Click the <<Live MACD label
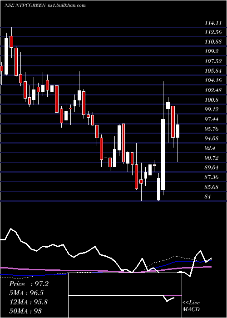The width and height of the screenshot is (227, 318). [191, 306]
